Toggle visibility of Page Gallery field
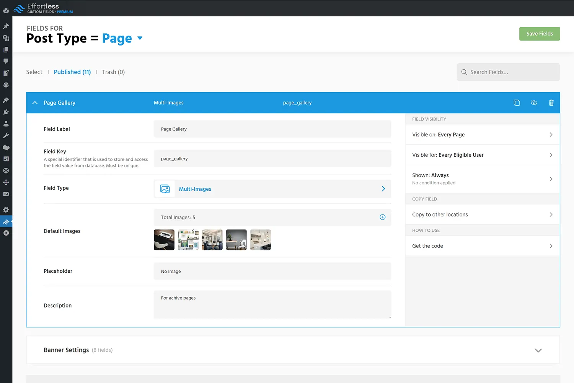 coord(534,103)
